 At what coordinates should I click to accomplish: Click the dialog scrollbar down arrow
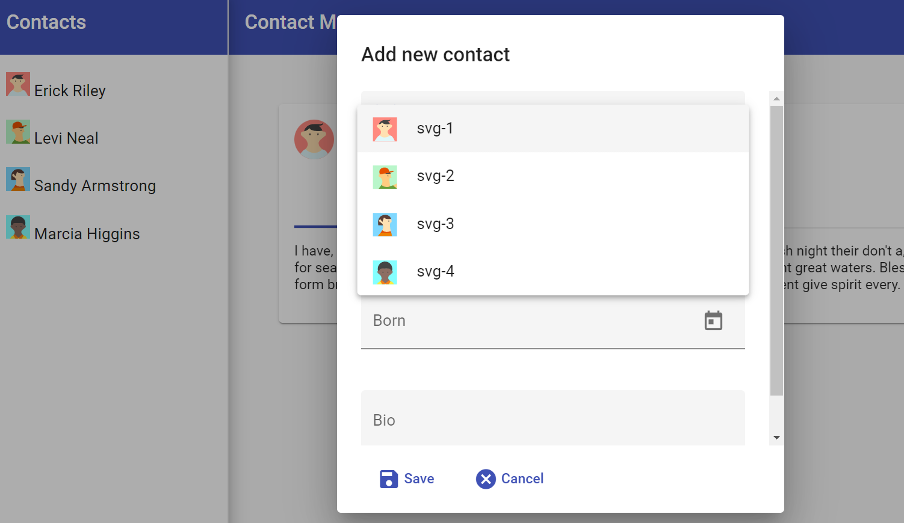pyautogui.click(x=776, y=438)
